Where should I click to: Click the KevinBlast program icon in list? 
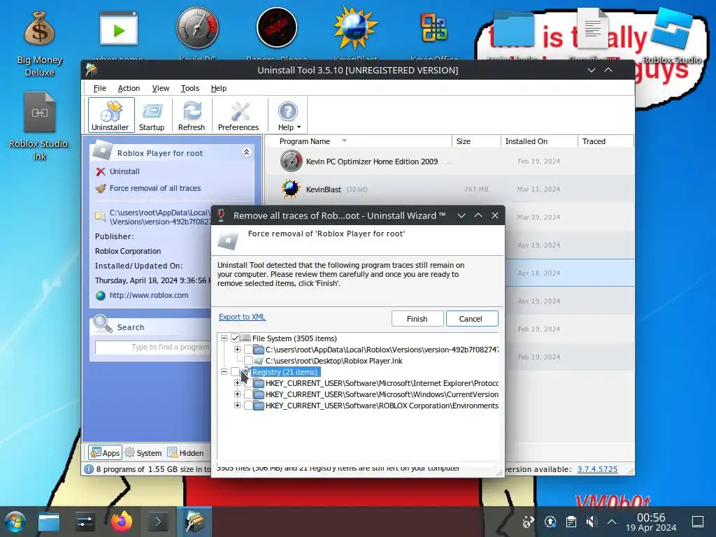click(291, 189)
